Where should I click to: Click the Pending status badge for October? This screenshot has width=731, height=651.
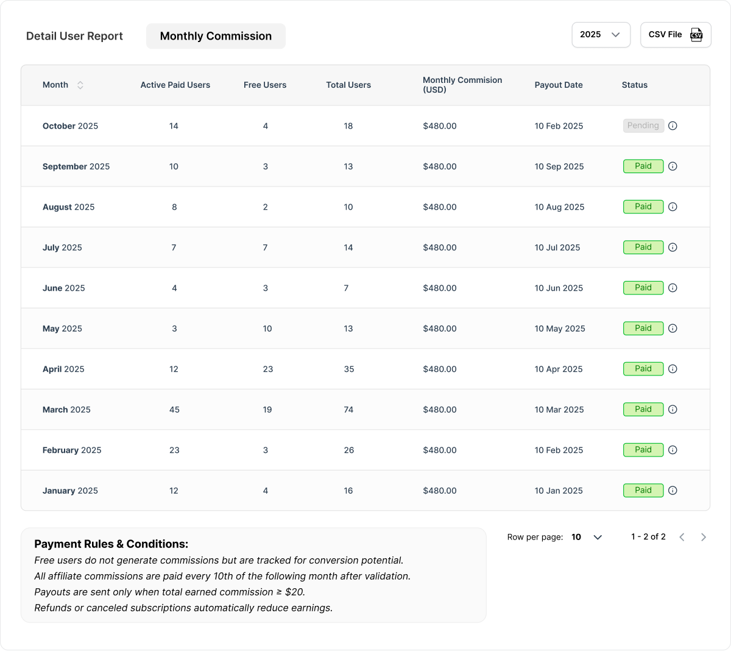[x=643, y=126]
